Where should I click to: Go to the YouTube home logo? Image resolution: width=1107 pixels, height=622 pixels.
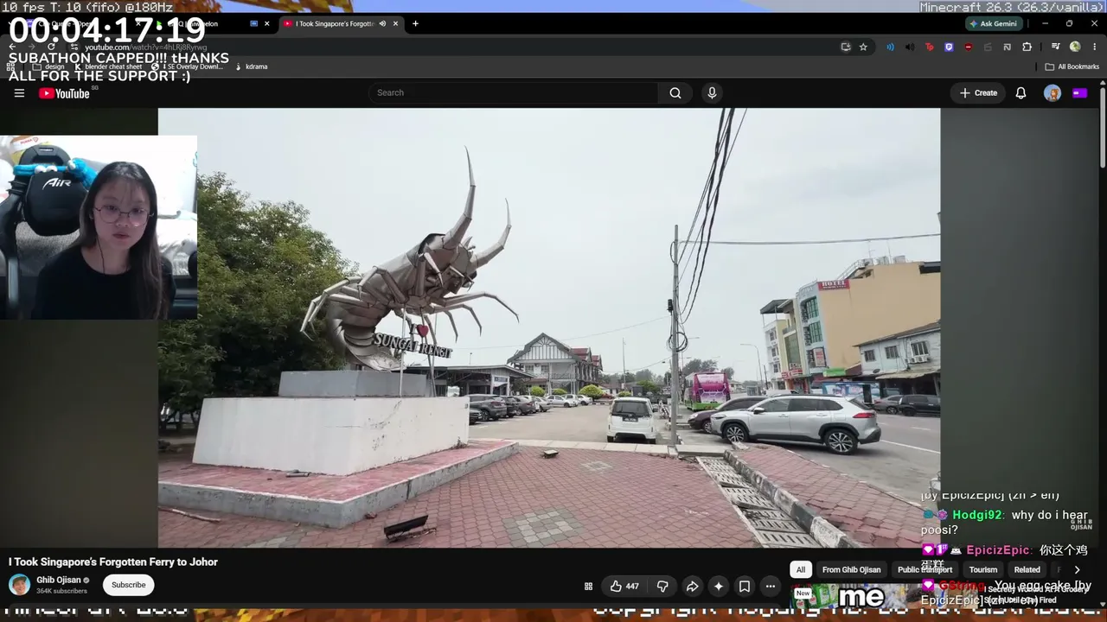point(64,93)
